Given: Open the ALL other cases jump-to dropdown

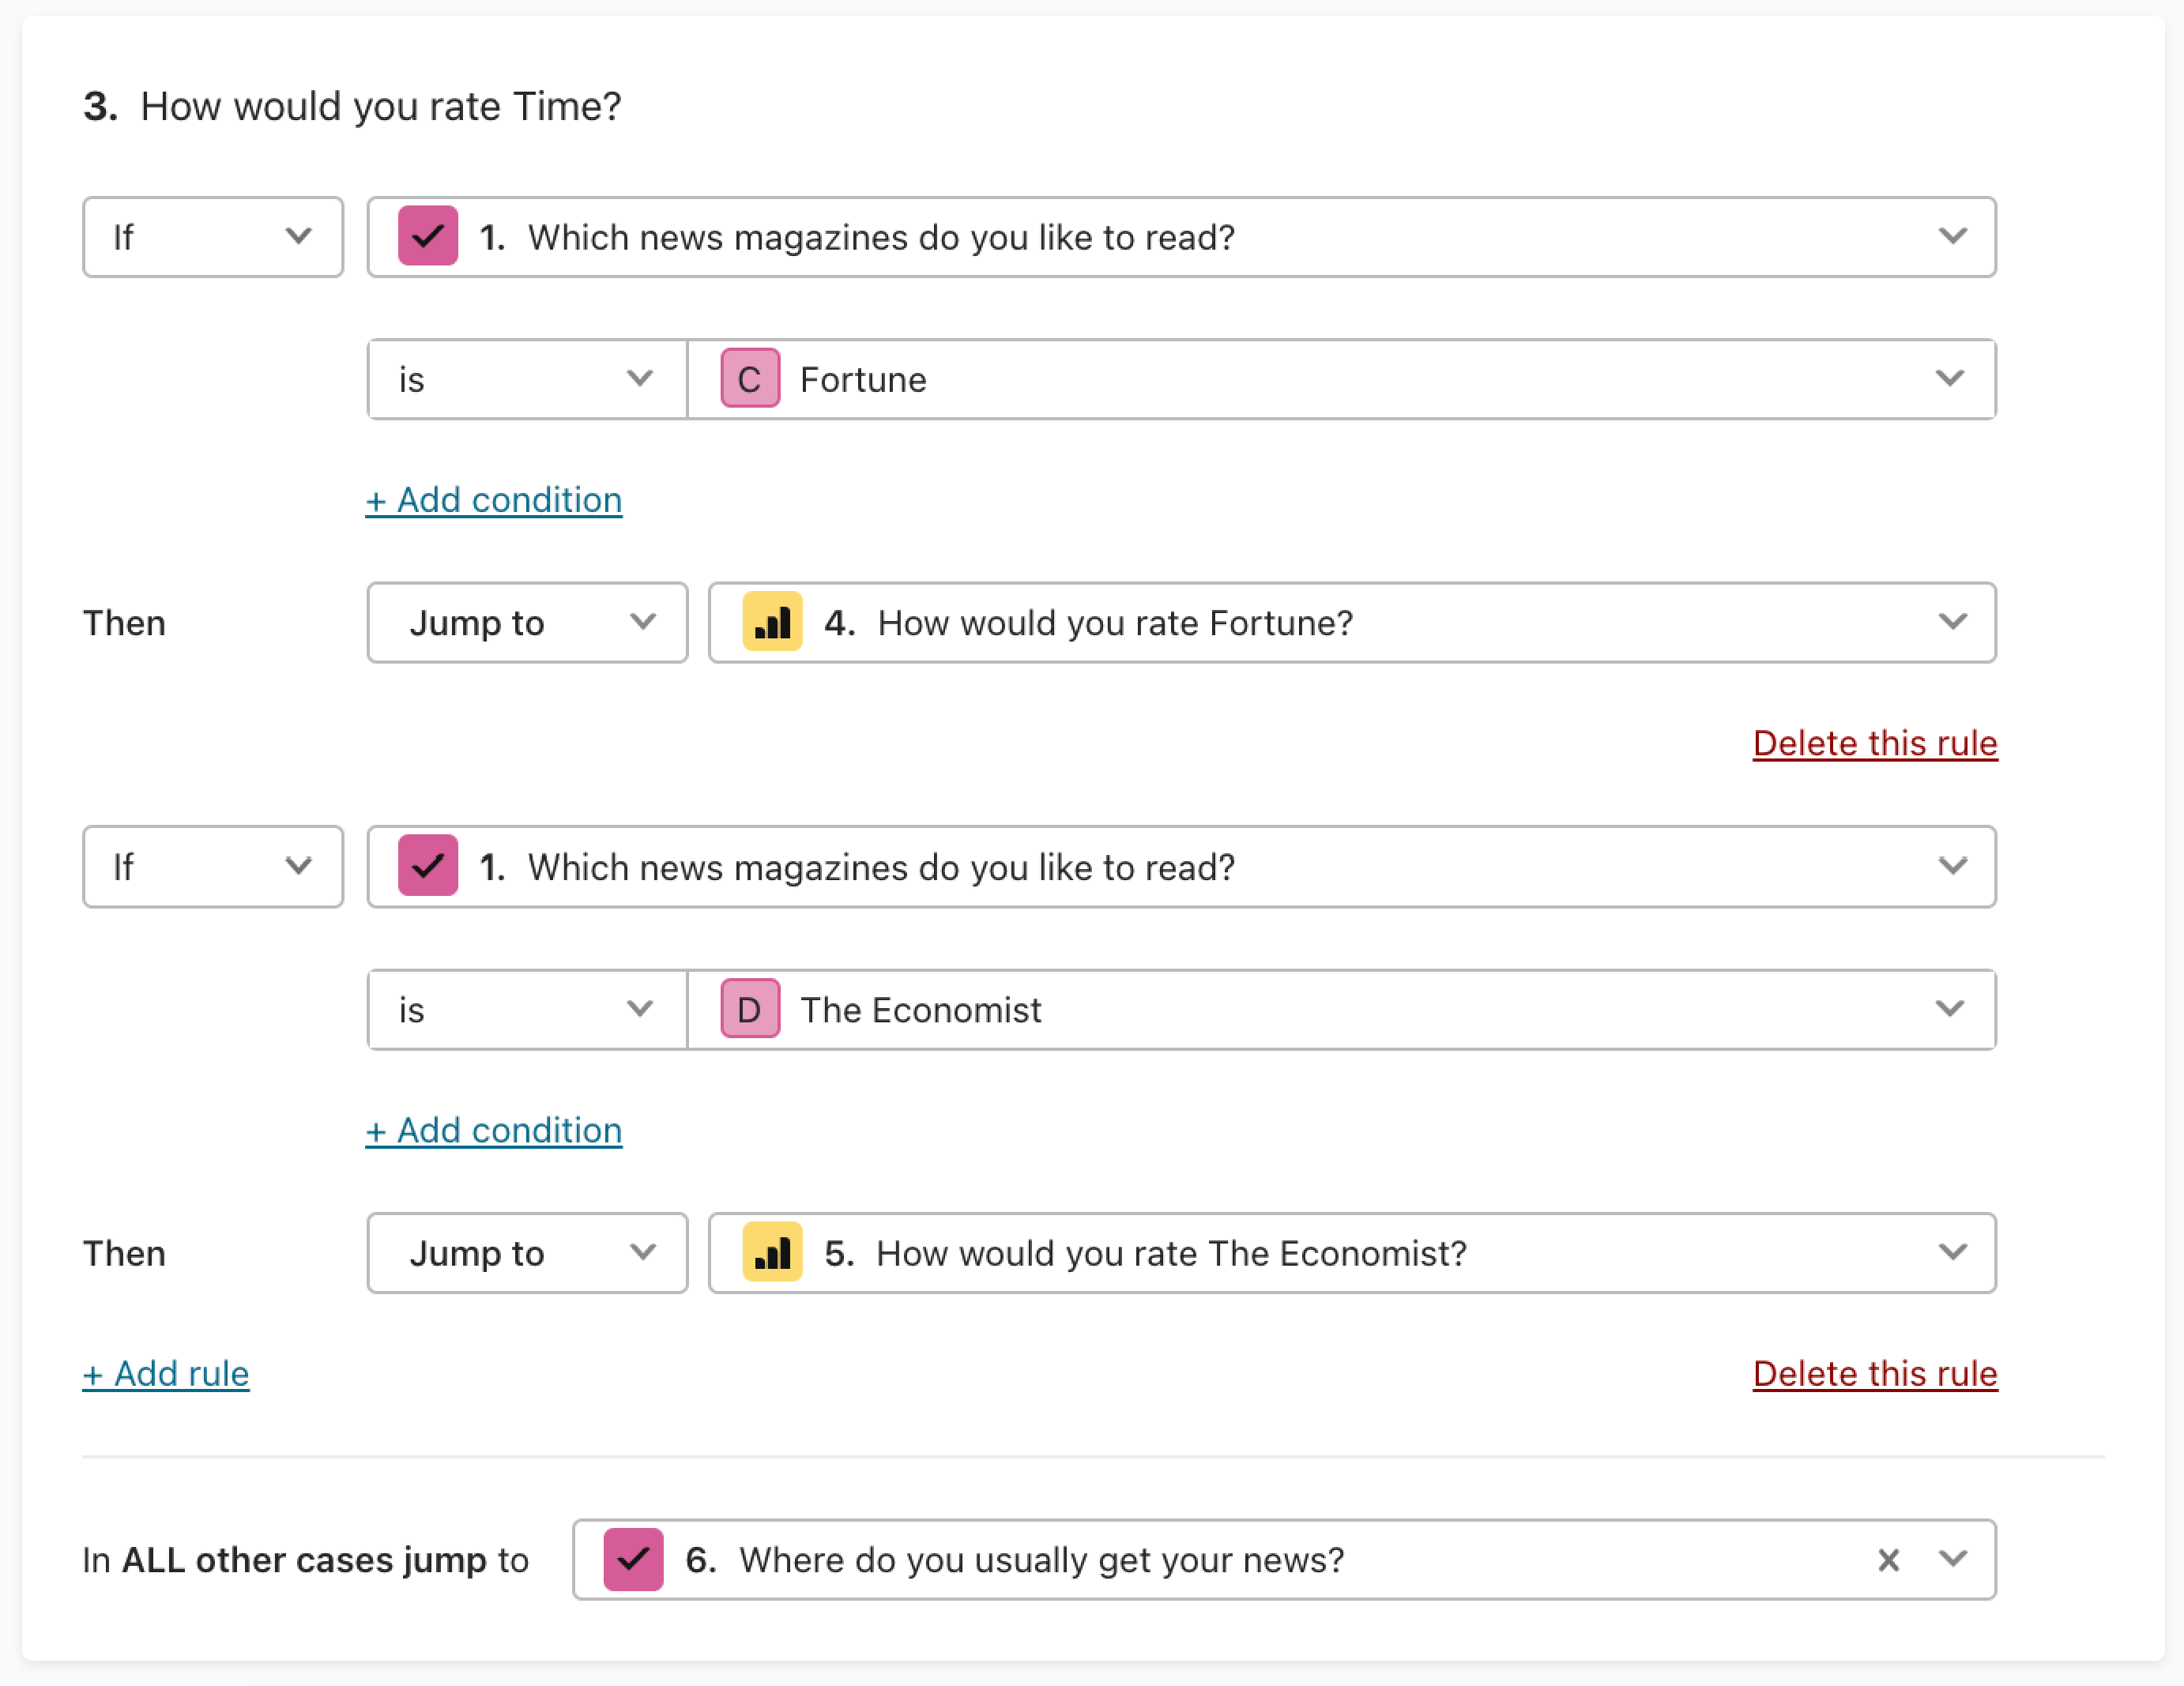Looking at the screenshot, I should [1284, 1560].
